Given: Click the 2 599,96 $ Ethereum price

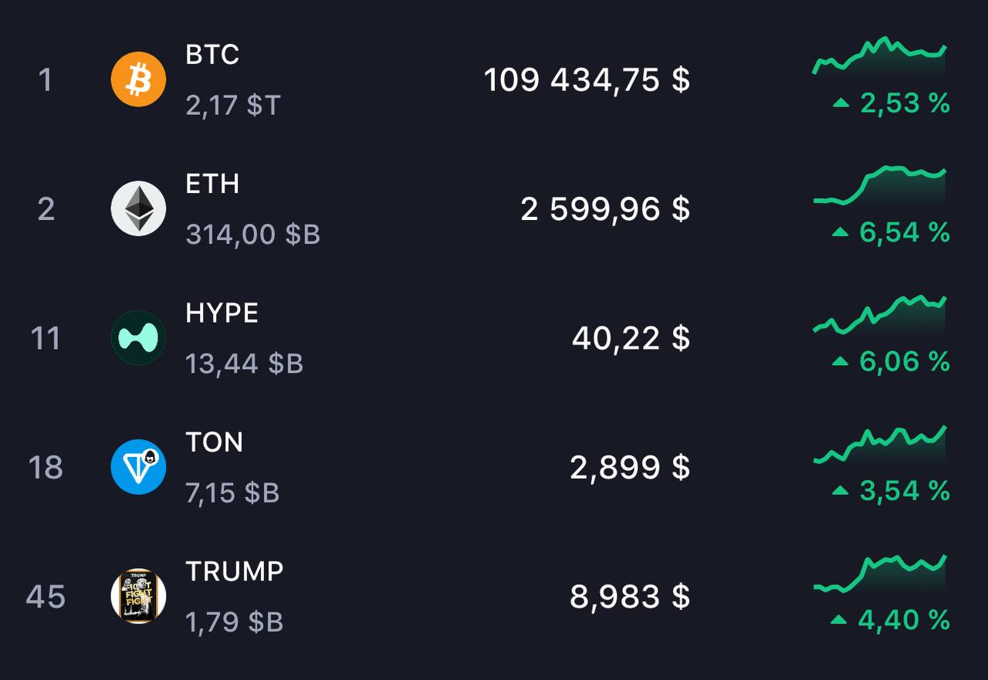Looking at the screenshot, I should click(605, 209).
